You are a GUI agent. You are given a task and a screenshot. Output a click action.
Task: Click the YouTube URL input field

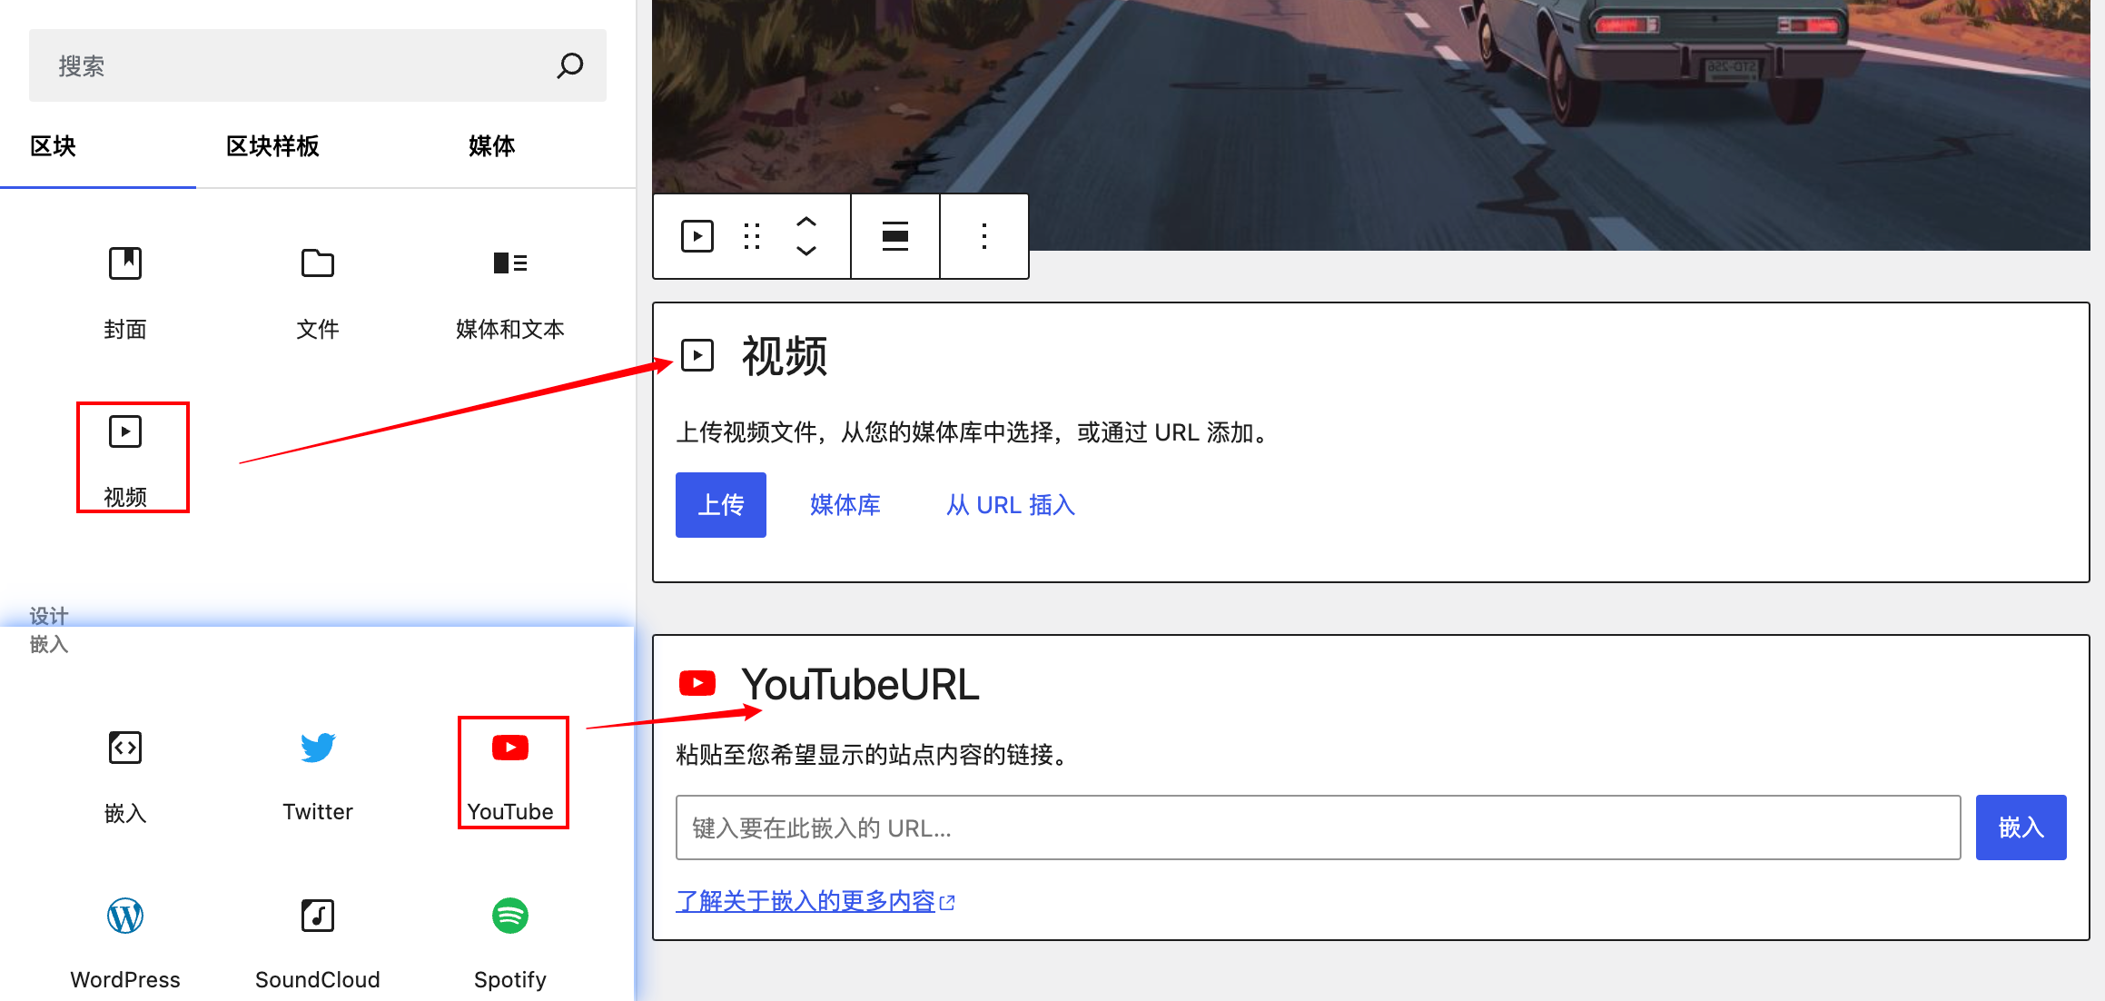(x=1318, y=828)
